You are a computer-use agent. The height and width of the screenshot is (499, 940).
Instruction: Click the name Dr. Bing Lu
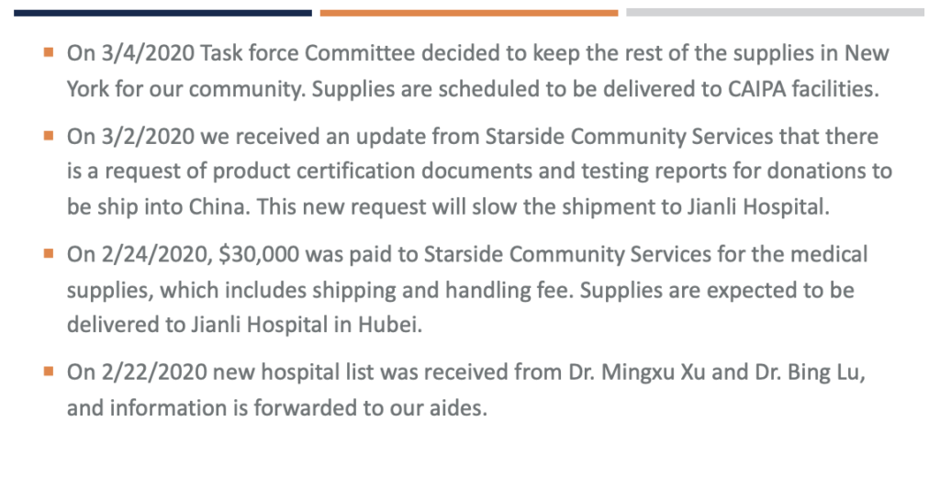tap(810, 372)
